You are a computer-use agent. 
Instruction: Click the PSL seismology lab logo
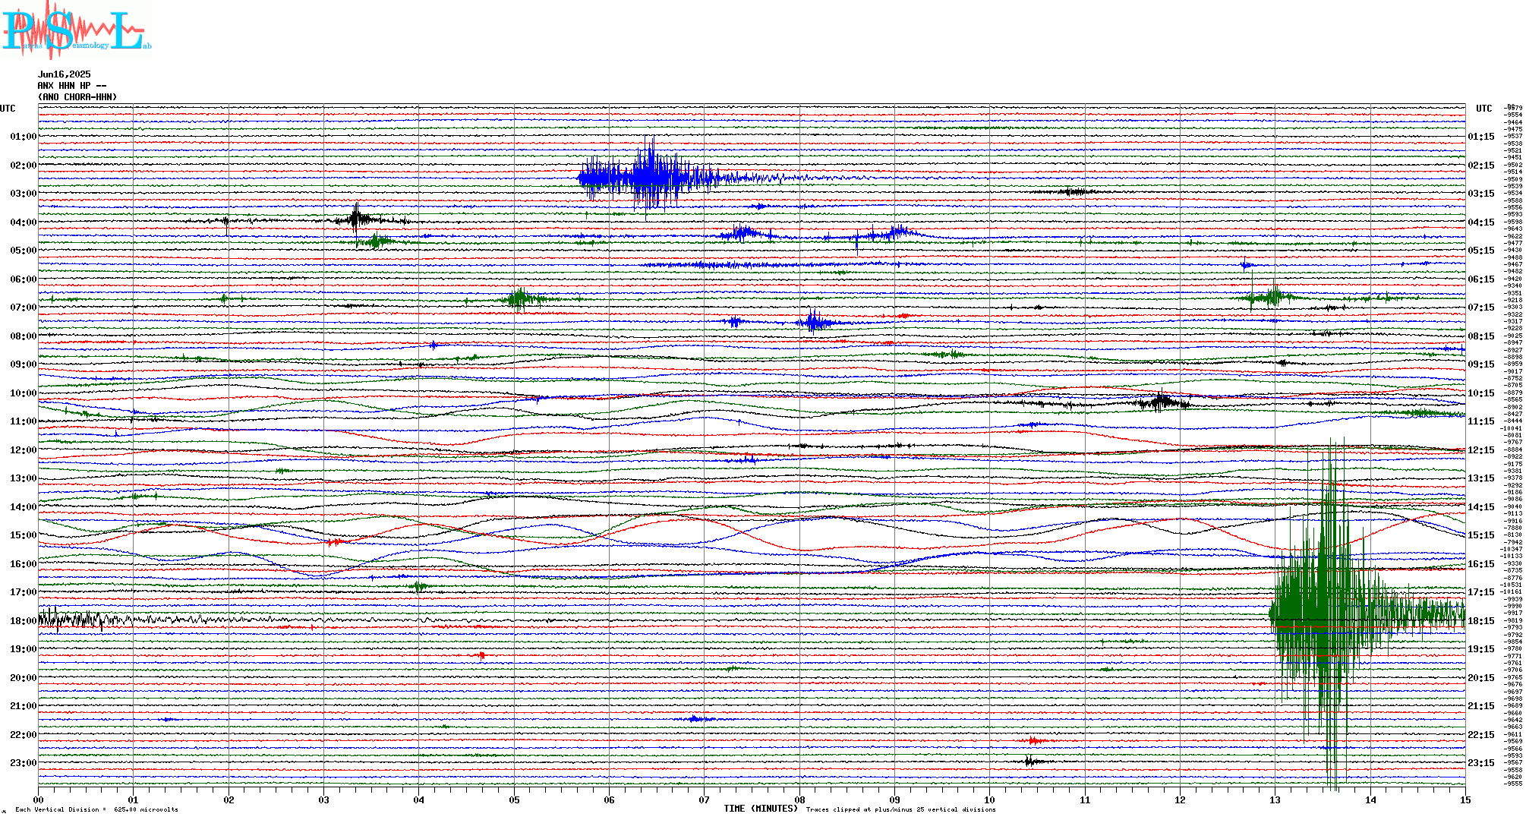point(76,30)
